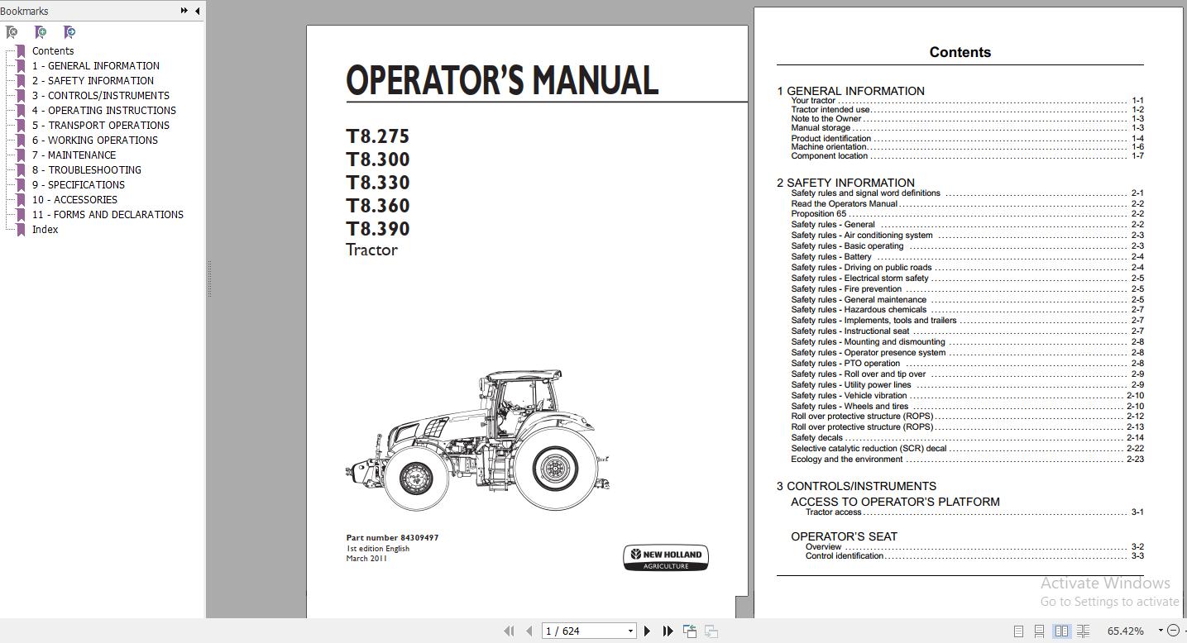Click the rotate counterclockwise icon
The width and height of the screenshot is (1187, 643).
(689, 630)
